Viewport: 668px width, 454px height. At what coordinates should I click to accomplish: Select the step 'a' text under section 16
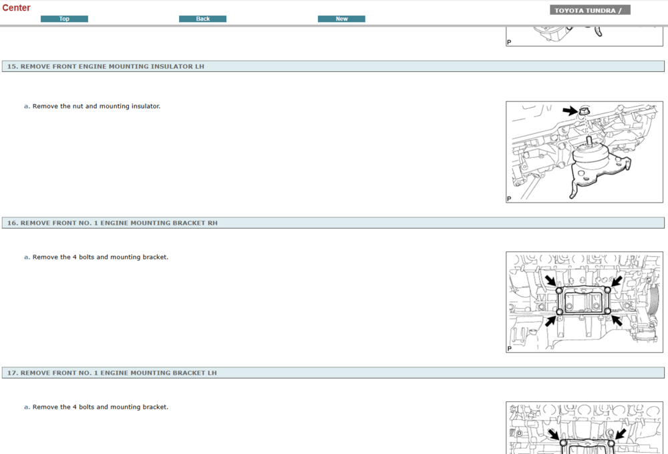coord(25,257)
